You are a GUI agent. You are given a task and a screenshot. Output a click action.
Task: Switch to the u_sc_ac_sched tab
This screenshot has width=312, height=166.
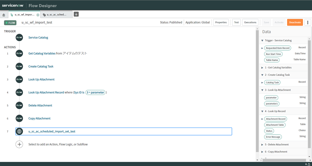(x=56, y=15)
